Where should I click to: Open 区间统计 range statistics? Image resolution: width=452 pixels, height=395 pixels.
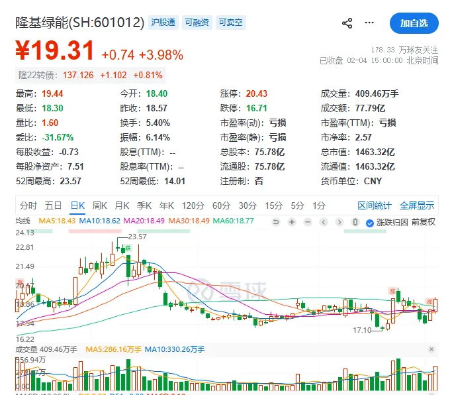375,205
